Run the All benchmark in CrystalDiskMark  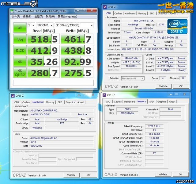pyautogui.click(x=20, y=28)
